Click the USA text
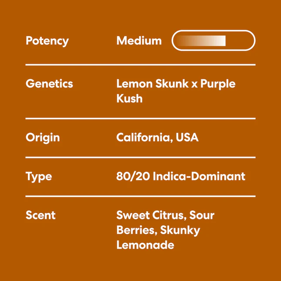 (x=187, y=138)
